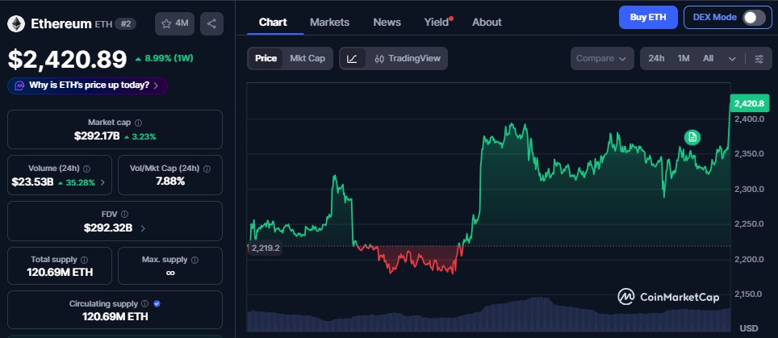
Task: Open the Chart tab
Action: pyautogui.click(x=273, y=23)
